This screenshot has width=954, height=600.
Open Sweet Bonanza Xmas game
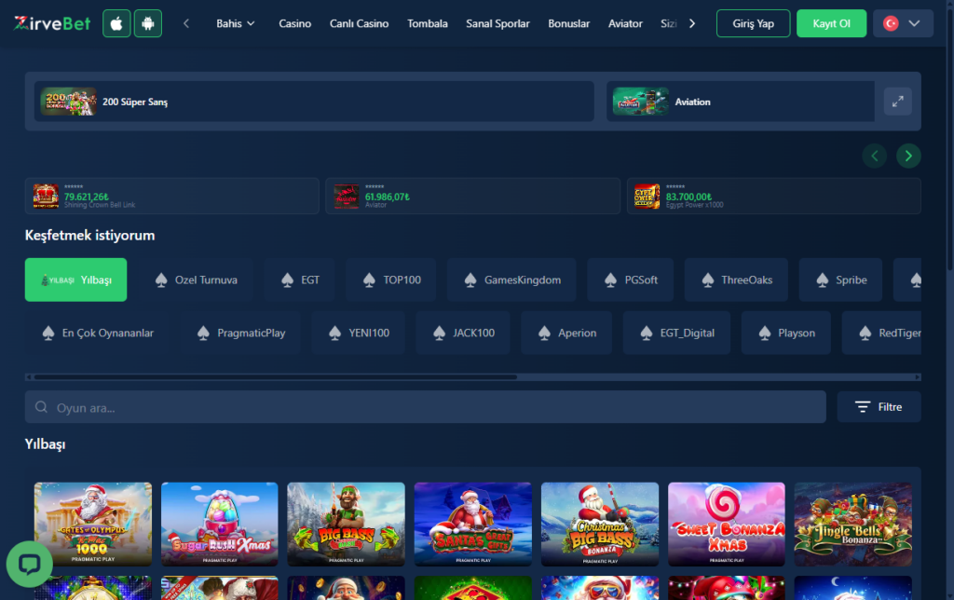[727, 524]
